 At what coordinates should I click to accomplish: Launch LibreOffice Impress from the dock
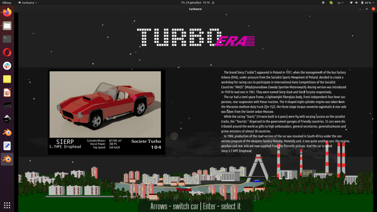click(x=7, y=92)
